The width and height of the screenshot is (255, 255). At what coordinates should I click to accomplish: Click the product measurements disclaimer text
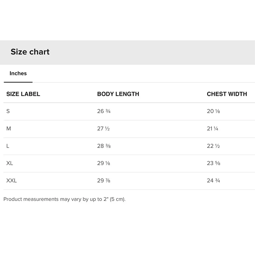click(x=64, y=199)
